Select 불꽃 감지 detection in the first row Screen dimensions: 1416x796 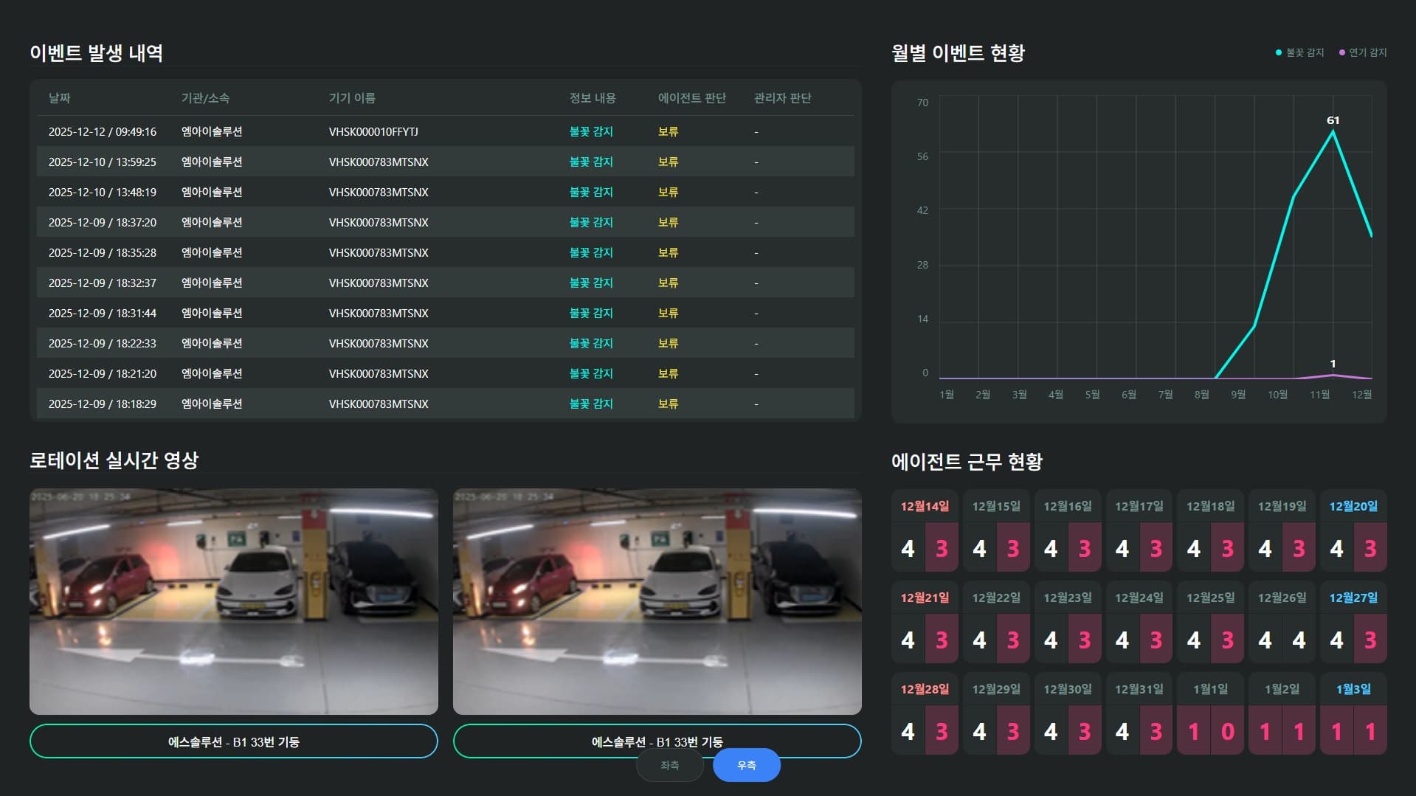click(590, 131)
